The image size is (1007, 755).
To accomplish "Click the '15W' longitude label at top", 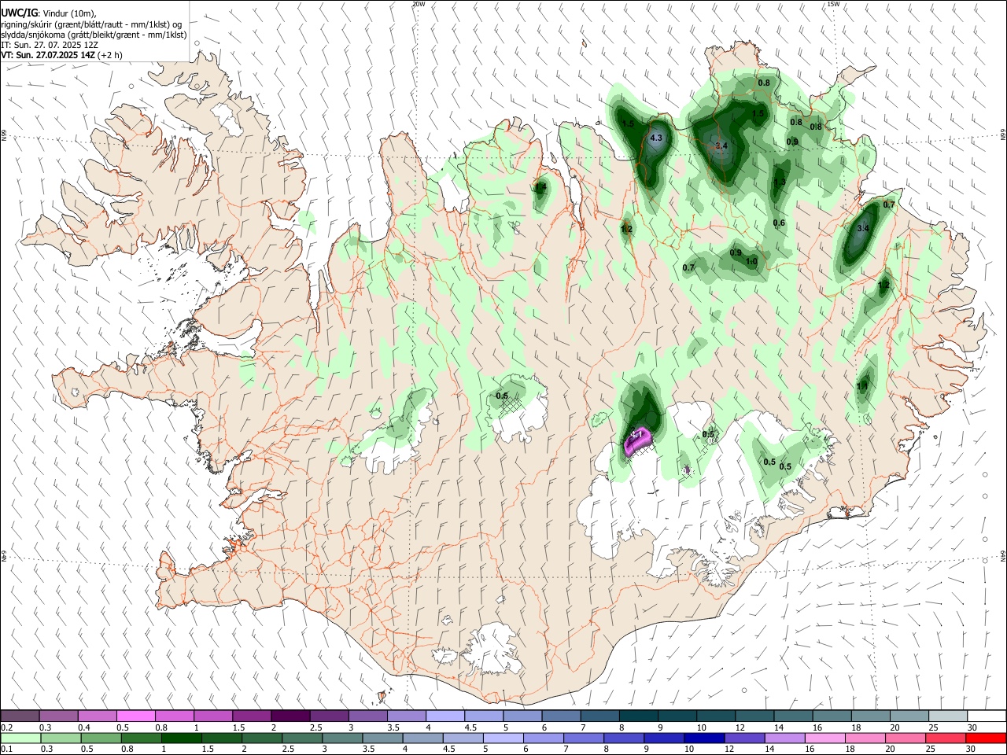I will click(x=833, y=4).
